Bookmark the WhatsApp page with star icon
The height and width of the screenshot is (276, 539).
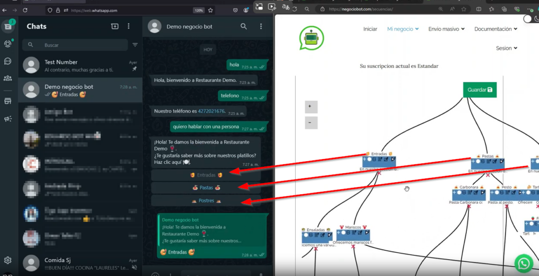coord(211,11)
